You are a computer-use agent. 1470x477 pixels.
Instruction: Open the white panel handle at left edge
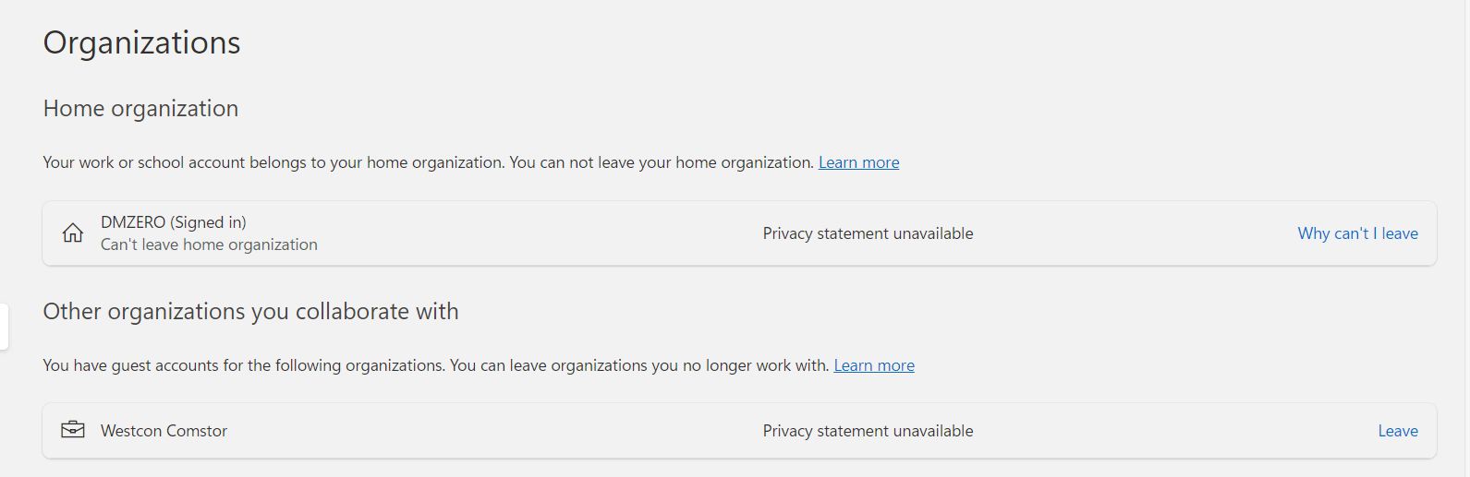coord(4,327)
